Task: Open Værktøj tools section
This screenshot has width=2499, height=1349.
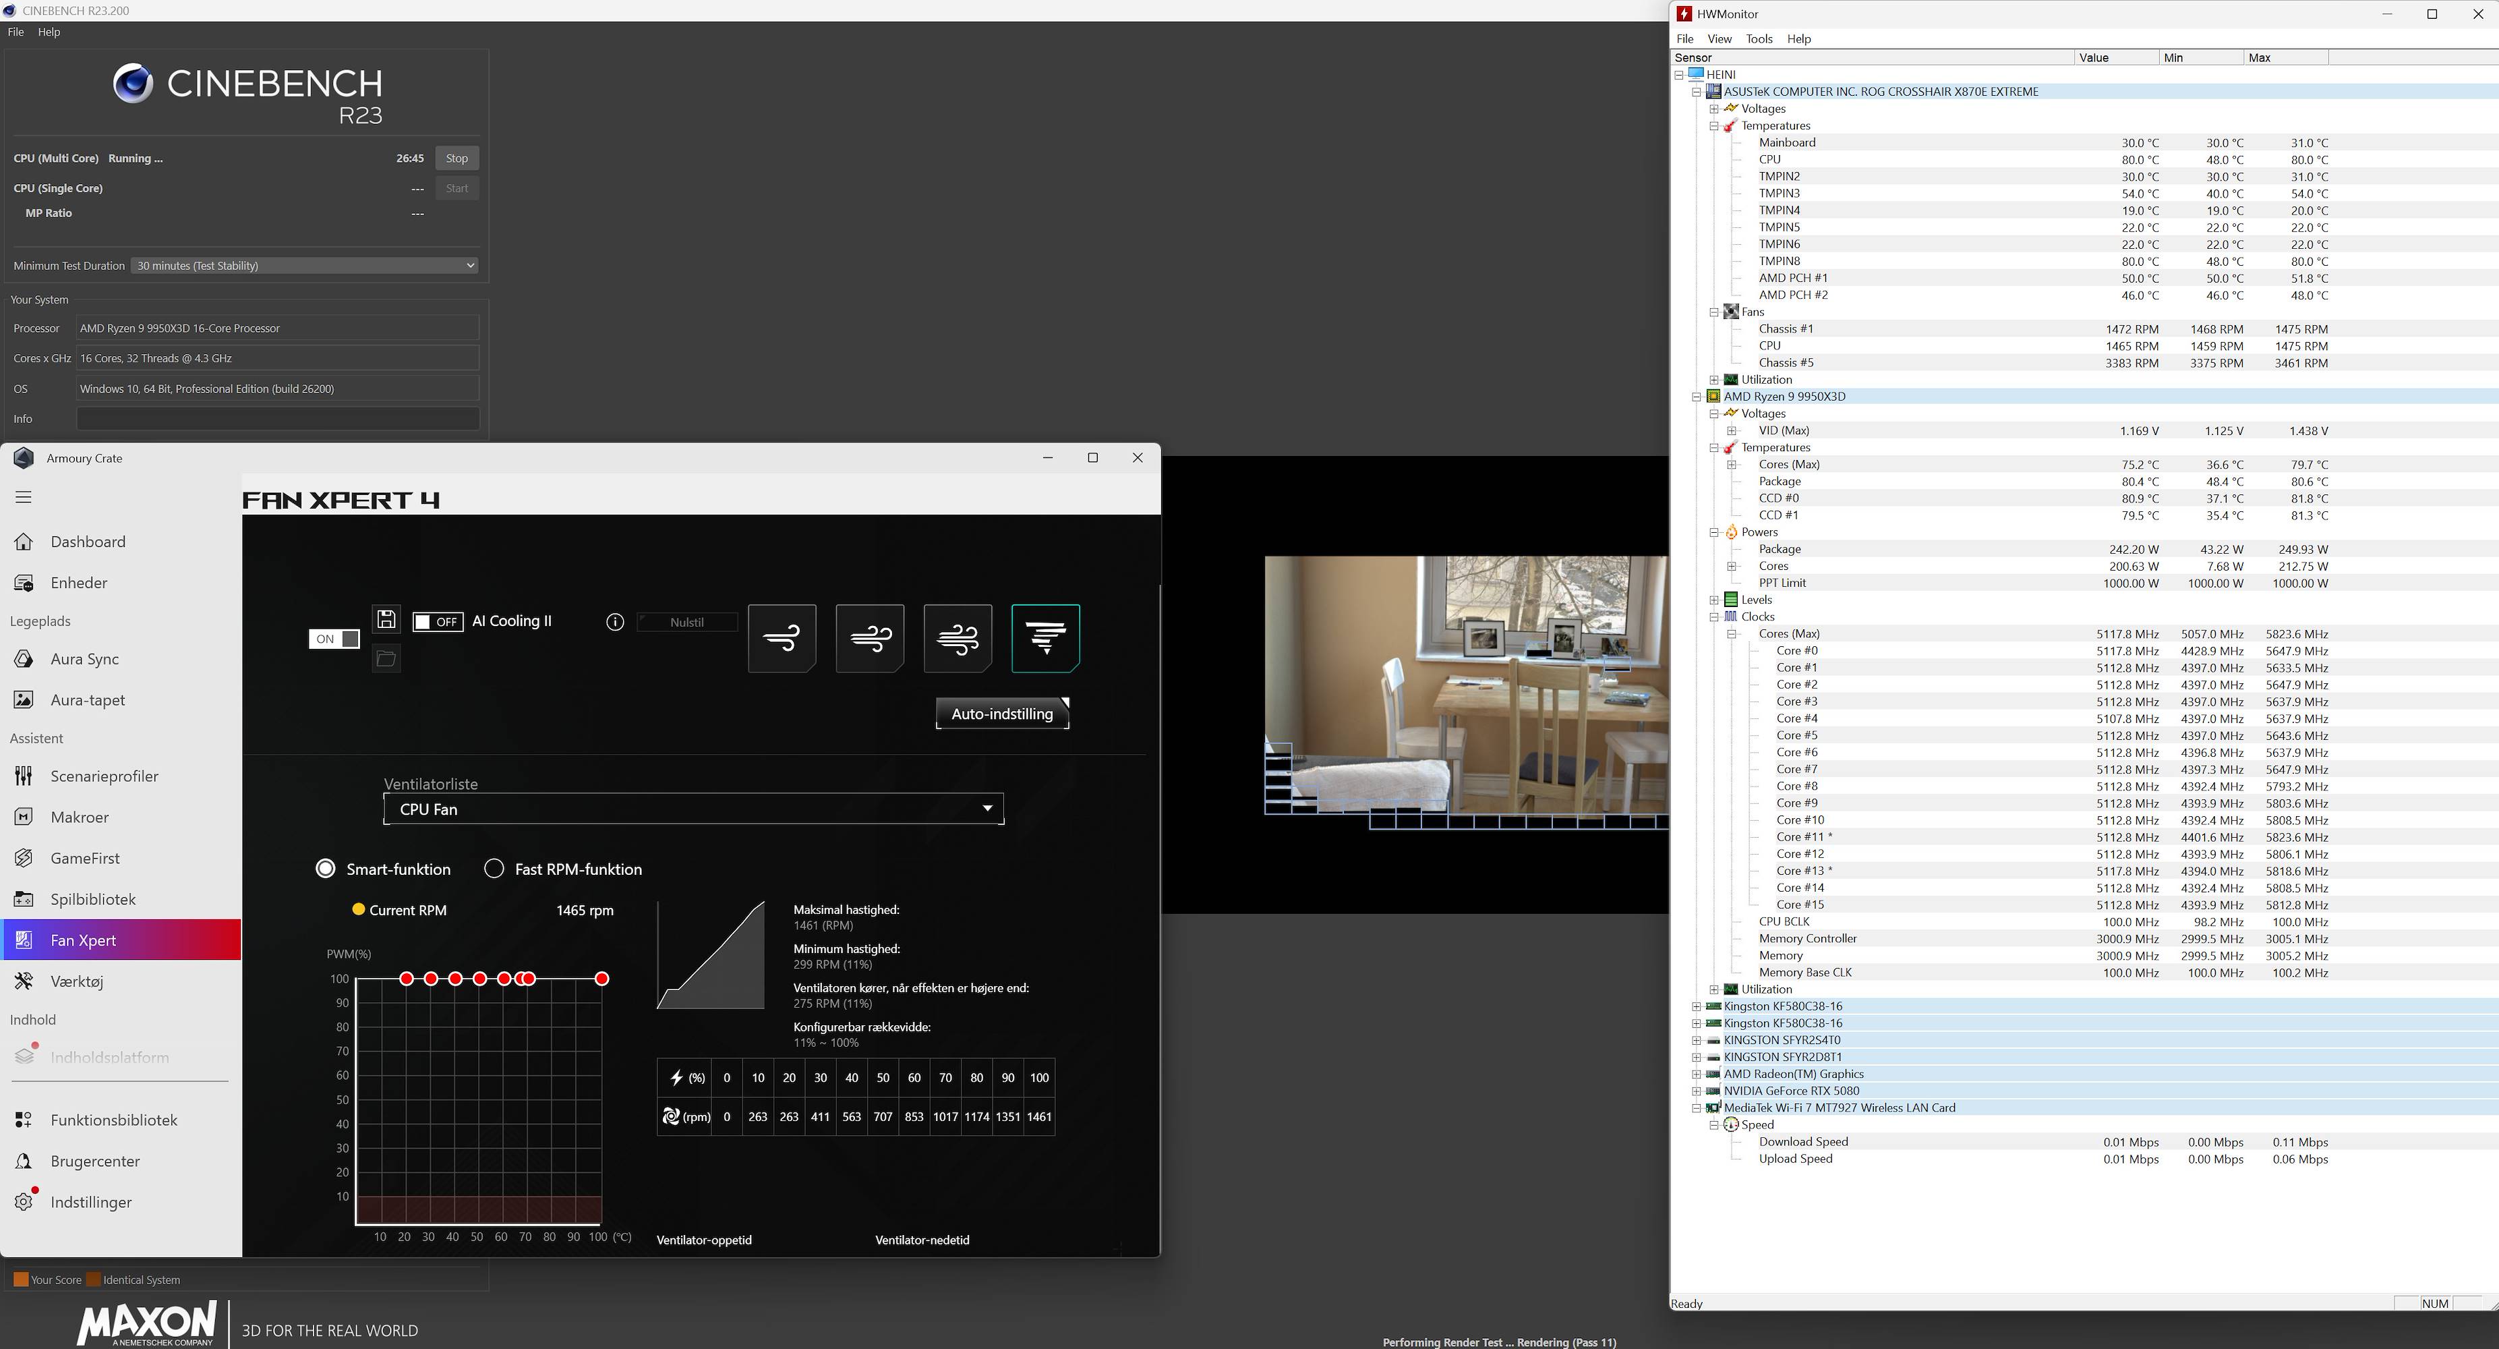Action: [77, 981]
